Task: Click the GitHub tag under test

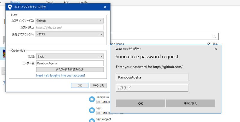Action: click(103, 113)
